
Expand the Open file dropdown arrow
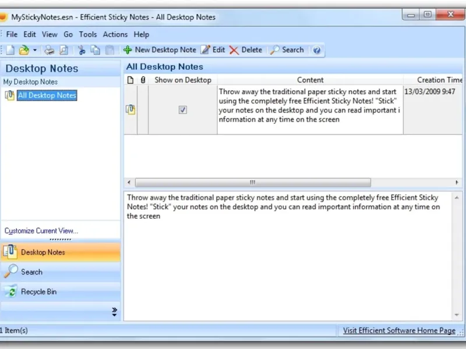[x=35, y=50]
